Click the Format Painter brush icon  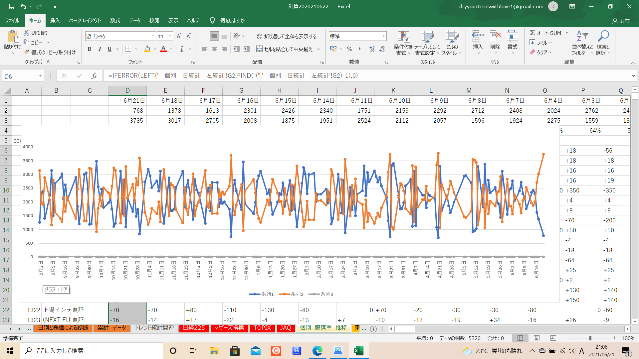[27, 52]
